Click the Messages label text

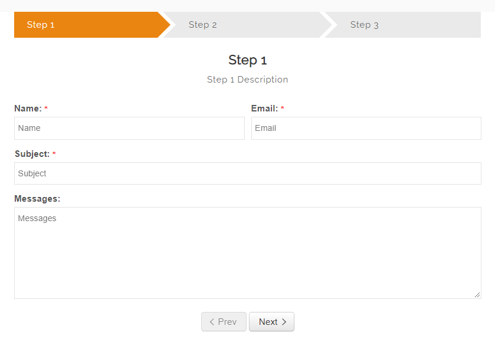point(37,199)
